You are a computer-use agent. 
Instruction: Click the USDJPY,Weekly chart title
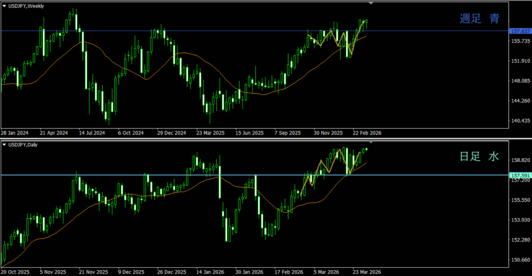point(26,5)
